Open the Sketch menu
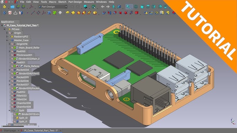 point(62,2)
